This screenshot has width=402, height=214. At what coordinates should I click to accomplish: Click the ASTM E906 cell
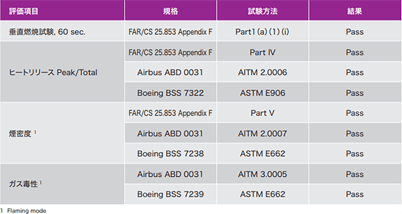tap(263, 92)
